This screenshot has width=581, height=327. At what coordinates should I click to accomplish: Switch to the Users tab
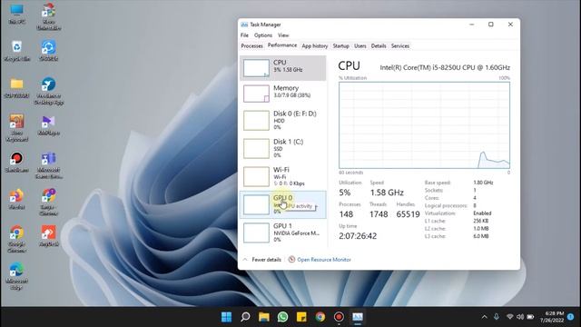click(360, 46)
